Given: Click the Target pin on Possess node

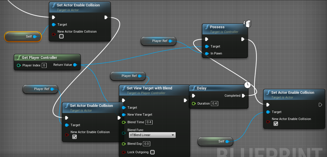Looking at the screenshot, I should pyautogui.click(x=207, y=46).
